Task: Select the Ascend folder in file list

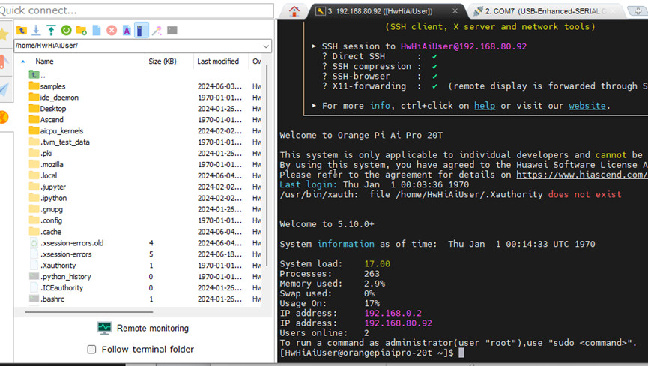Action: [x=52, y=120]
